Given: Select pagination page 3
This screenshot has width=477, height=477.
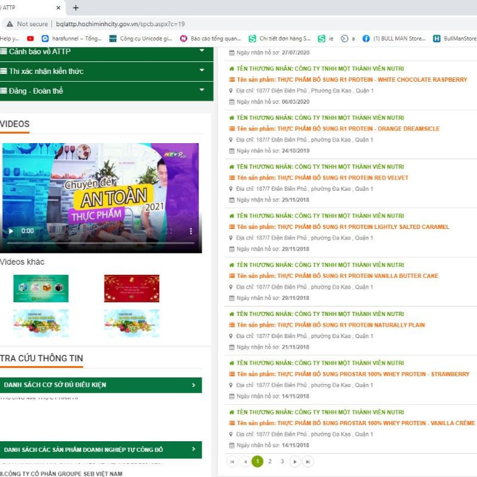Looking at the screenshot, I should coord(282,461).
